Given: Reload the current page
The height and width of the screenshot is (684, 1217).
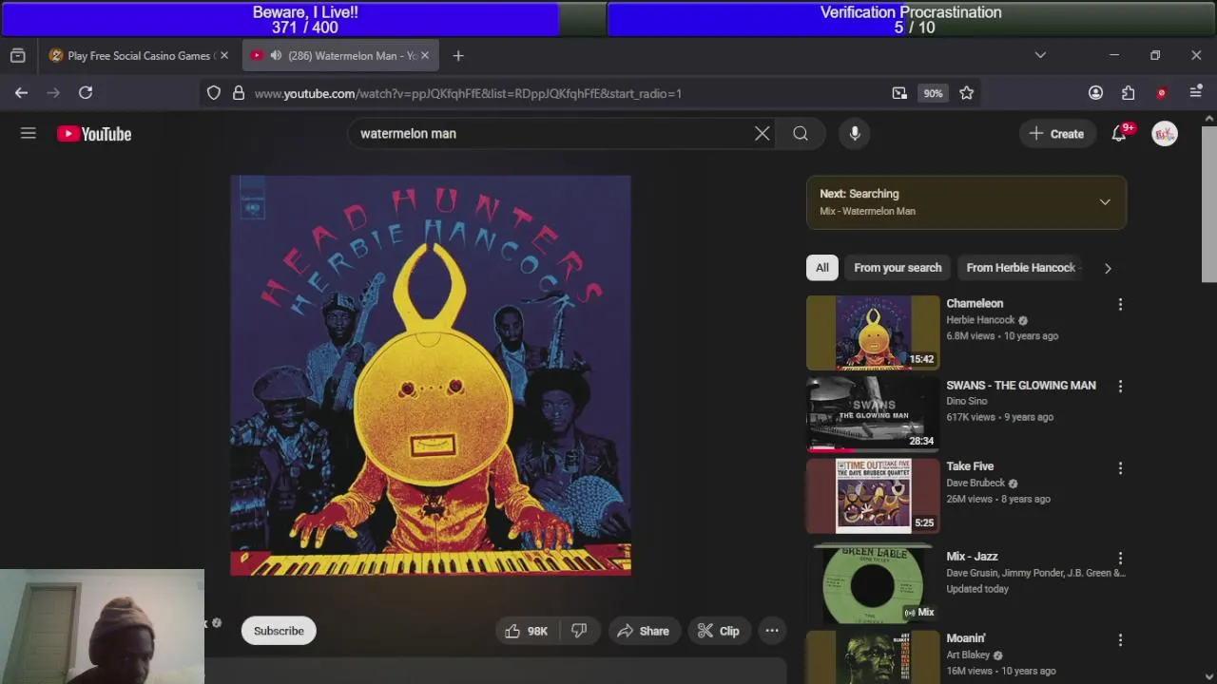Looking at the screenshot, I should (x=86, y=93).
